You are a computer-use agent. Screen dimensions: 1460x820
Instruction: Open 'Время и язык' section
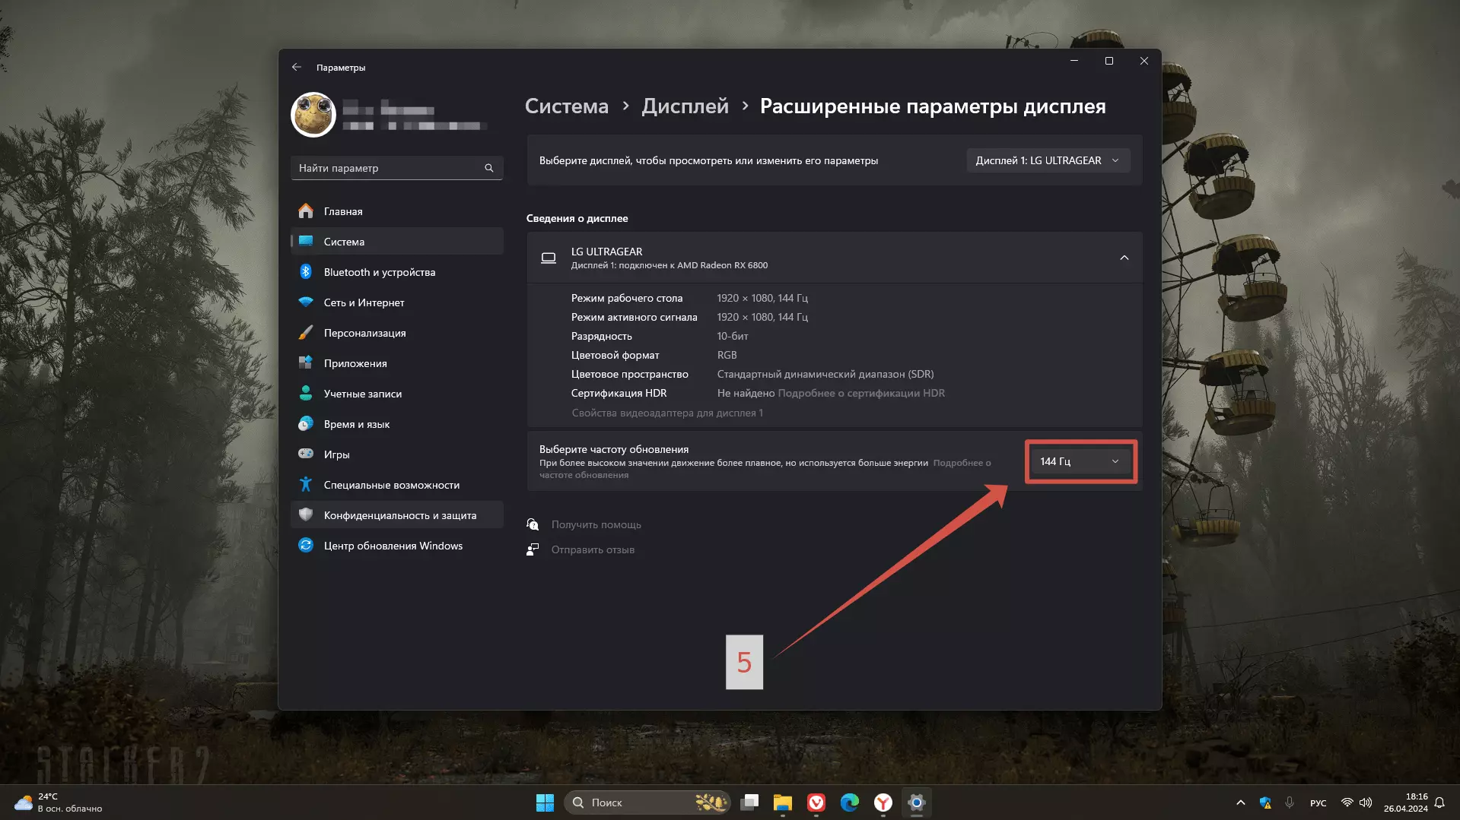(x=396, y=424)
